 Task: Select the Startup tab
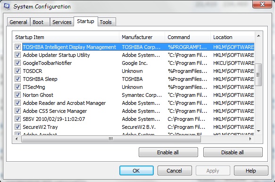coord(85,21)
